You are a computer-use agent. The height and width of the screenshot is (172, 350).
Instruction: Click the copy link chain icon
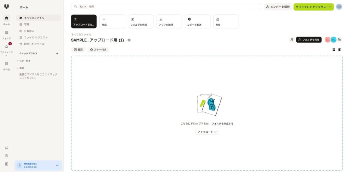[x=292, y=40]
